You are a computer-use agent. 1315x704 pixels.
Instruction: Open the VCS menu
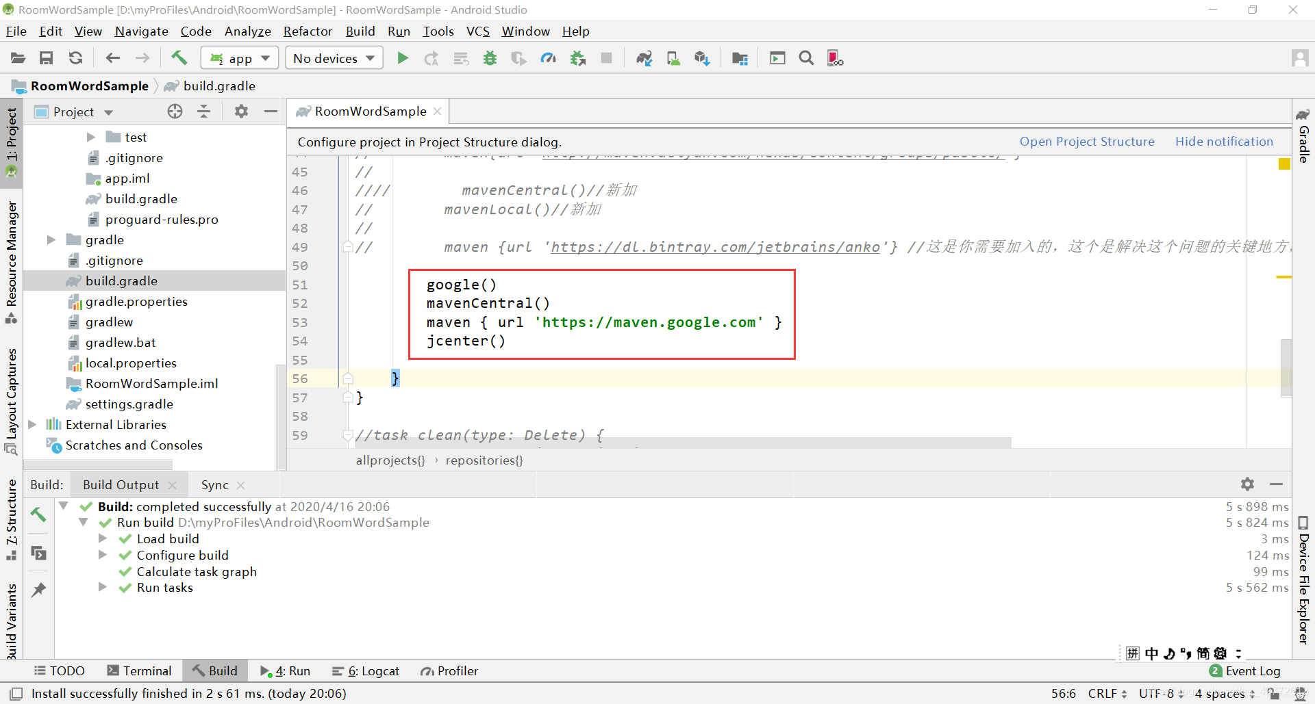pyautogui.click(x=477, y=31)
